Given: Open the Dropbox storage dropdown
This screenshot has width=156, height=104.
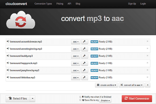Looking at the screenshot, I should 105,101.
